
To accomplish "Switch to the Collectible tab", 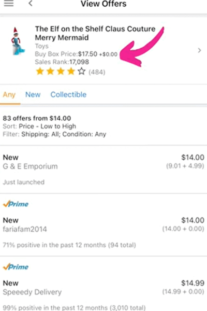I will click(68, 95).
